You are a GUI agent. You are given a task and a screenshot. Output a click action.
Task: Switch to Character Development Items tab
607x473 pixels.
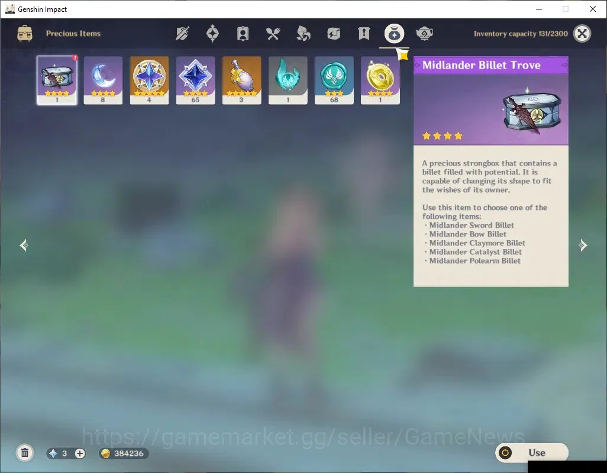click(x=243, y=34)
